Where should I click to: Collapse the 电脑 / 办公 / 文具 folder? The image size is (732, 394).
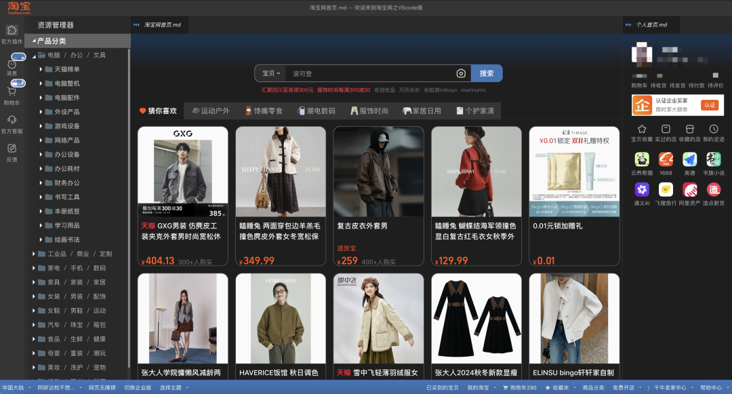click(x=34, y=56)
